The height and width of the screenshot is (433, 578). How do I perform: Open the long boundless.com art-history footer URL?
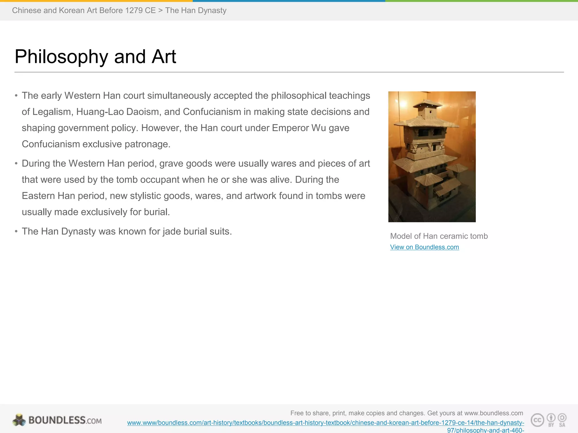pos(325,423)
